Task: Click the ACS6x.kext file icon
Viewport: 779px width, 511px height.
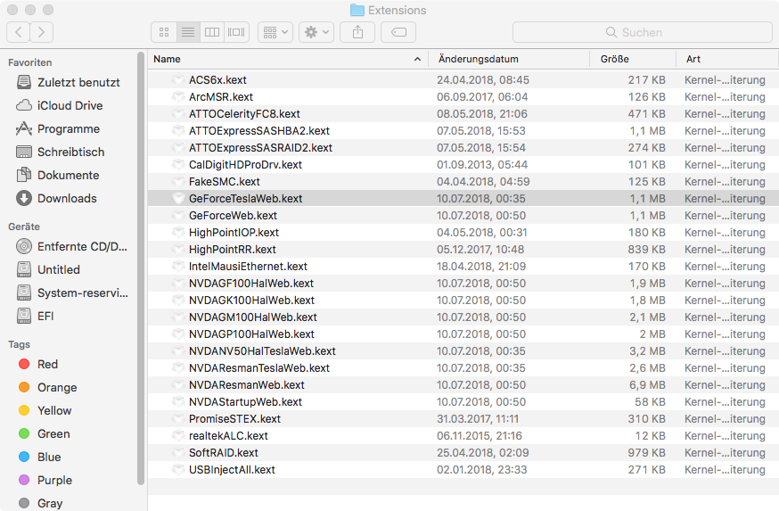Action: pos(178,80)
